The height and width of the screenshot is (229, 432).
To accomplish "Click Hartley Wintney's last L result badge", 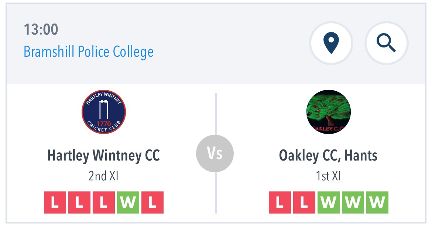I will pos(152,202).
